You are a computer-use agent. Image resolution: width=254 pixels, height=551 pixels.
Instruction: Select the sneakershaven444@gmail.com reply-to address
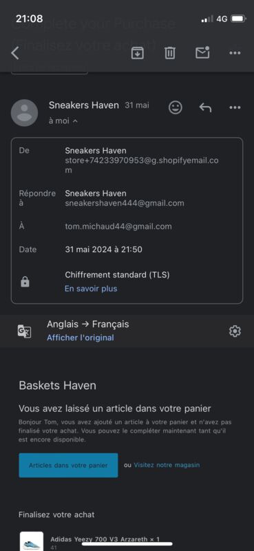coord(125,203)
